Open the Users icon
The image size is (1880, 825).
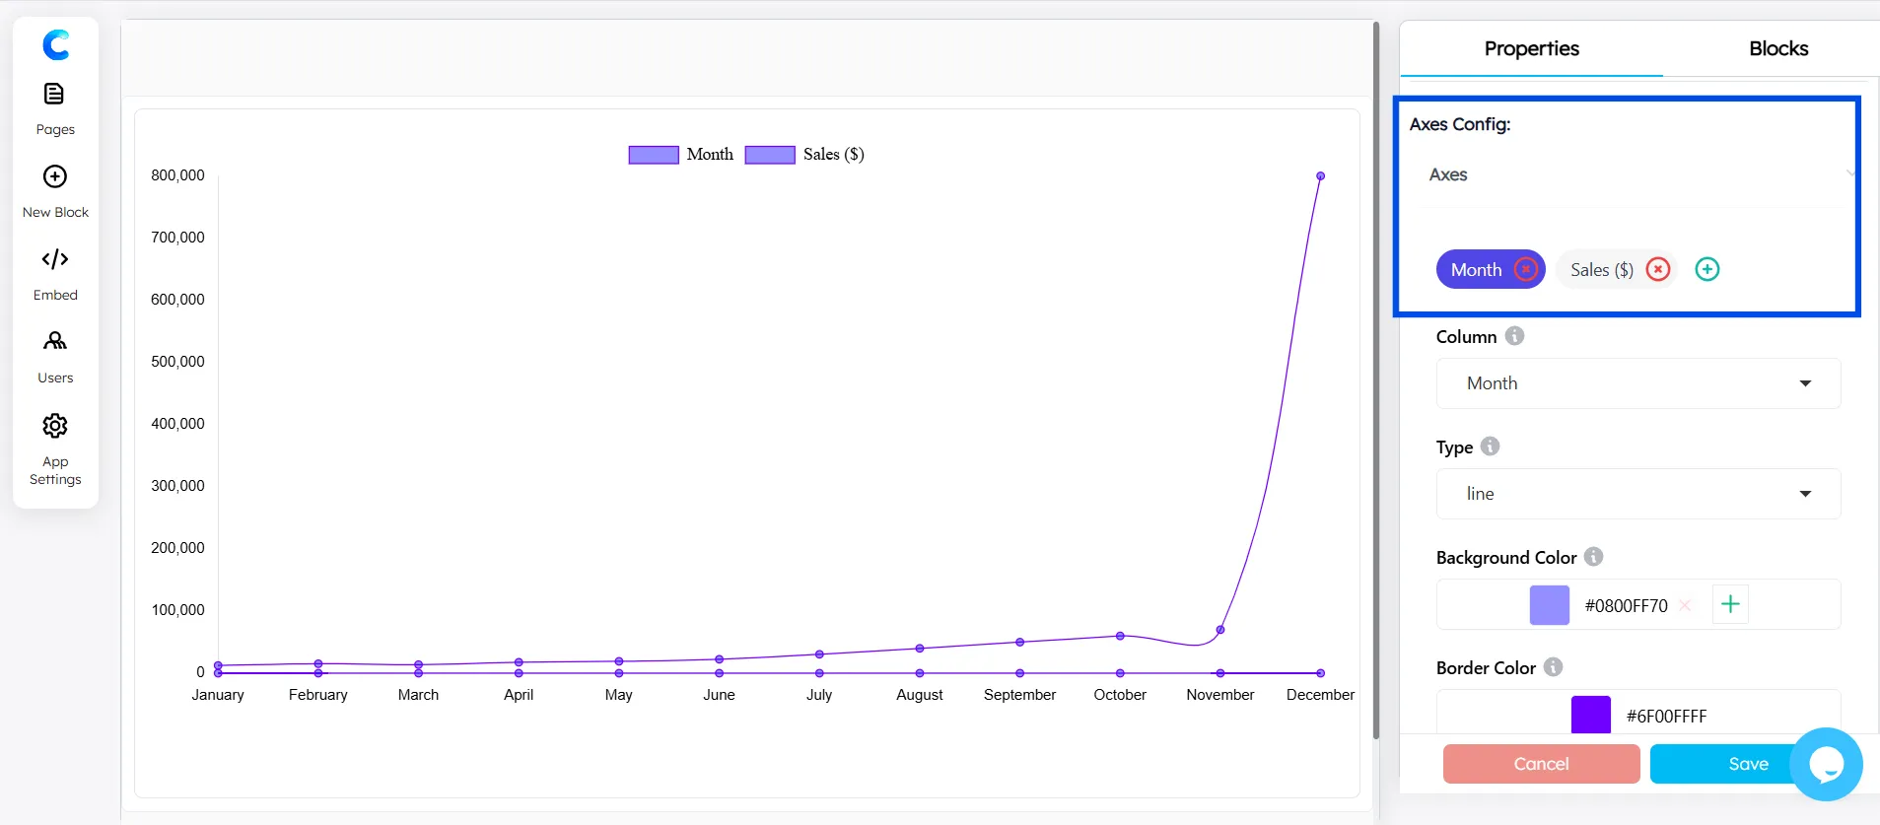click(55, 341)
